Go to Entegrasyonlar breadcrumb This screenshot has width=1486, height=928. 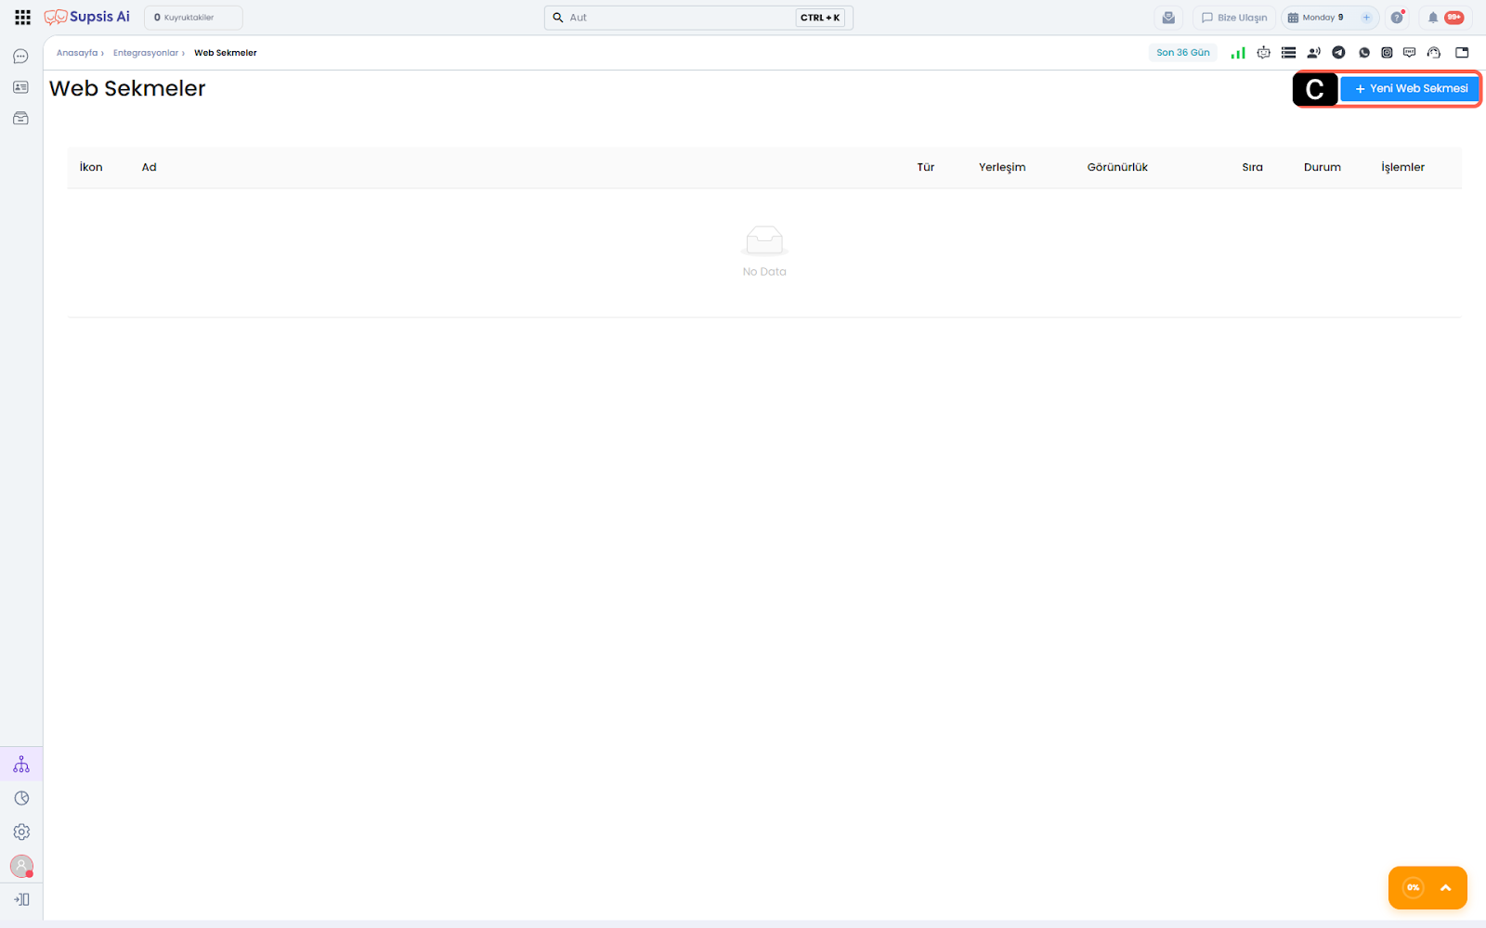tap(146, 53)
